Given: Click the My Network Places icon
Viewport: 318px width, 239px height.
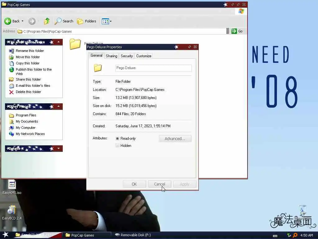Looking at the screenshot, I should click(x=11, y=134).
